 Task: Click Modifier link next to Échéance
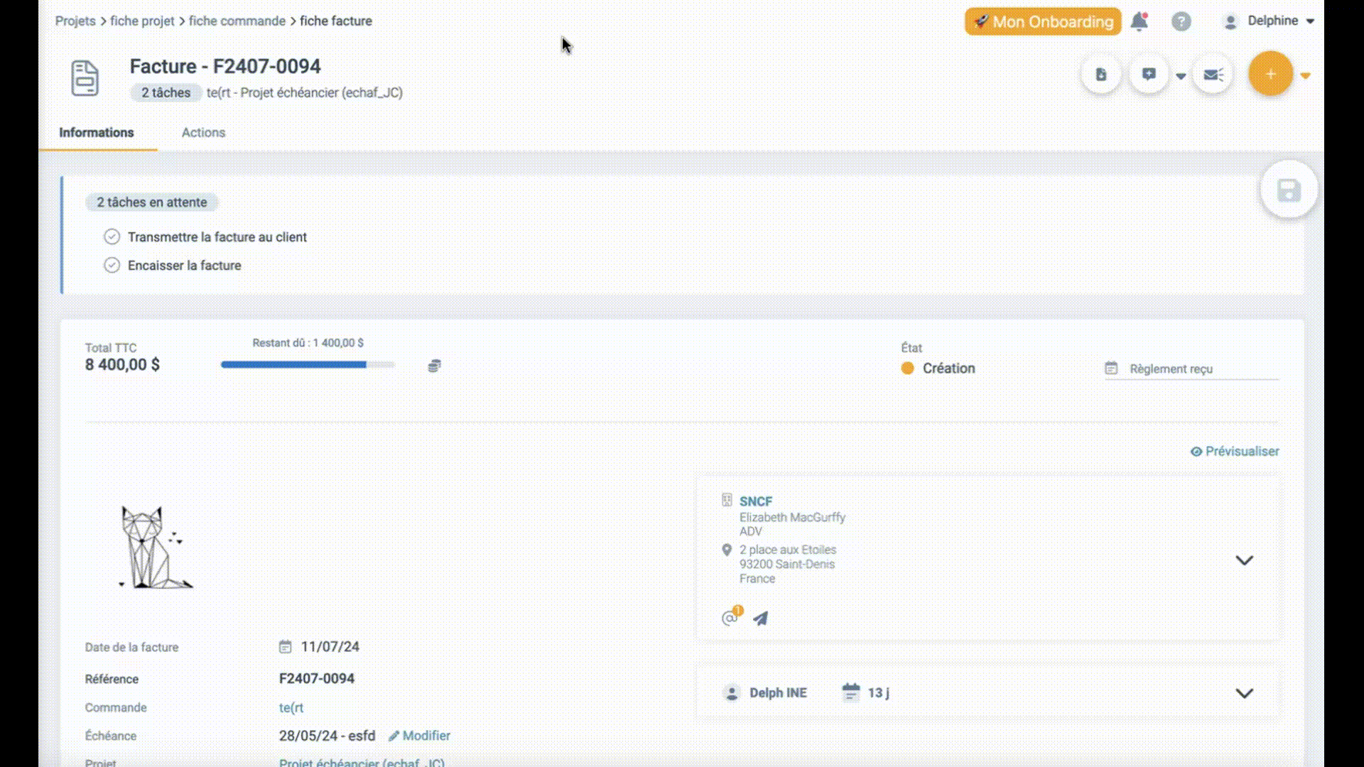tap(419, 736)
